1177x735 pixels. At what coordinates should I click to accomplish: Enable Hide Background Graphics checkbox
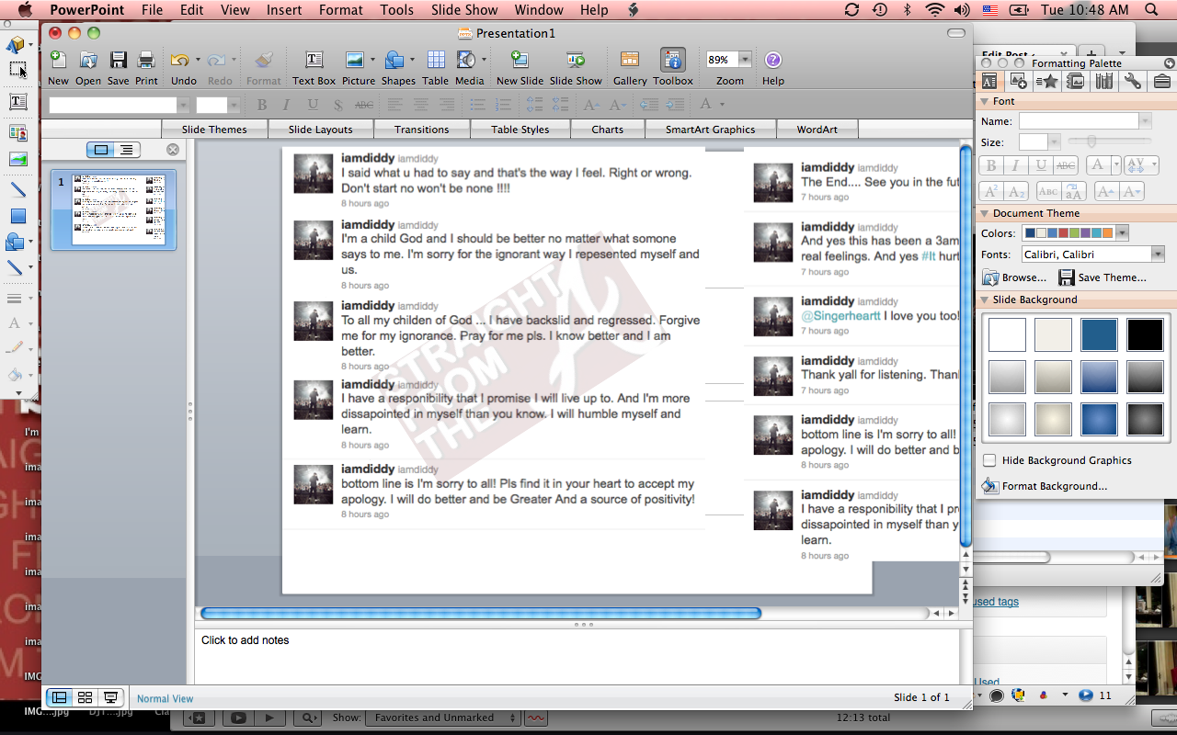(989, 460)
